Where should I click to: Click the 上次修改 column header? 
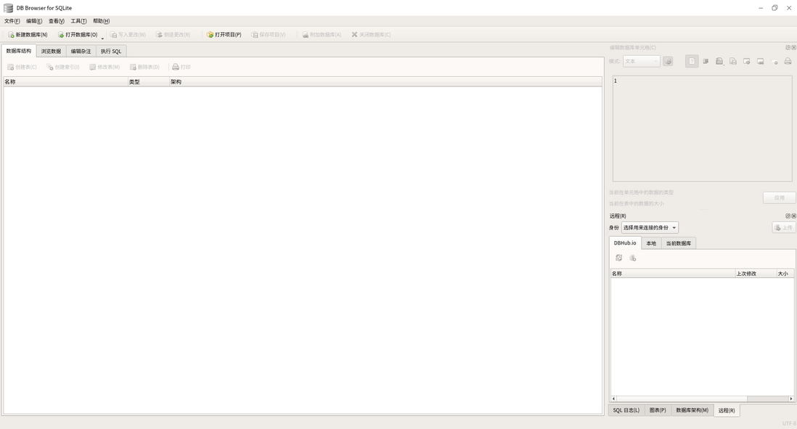pyautogui.click(x=756, y=274)
